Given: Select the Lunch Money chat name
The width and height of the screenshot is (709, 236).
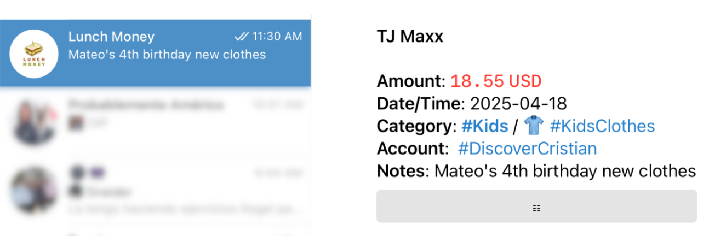Looking at the screenshot, I should click(111, 37).
